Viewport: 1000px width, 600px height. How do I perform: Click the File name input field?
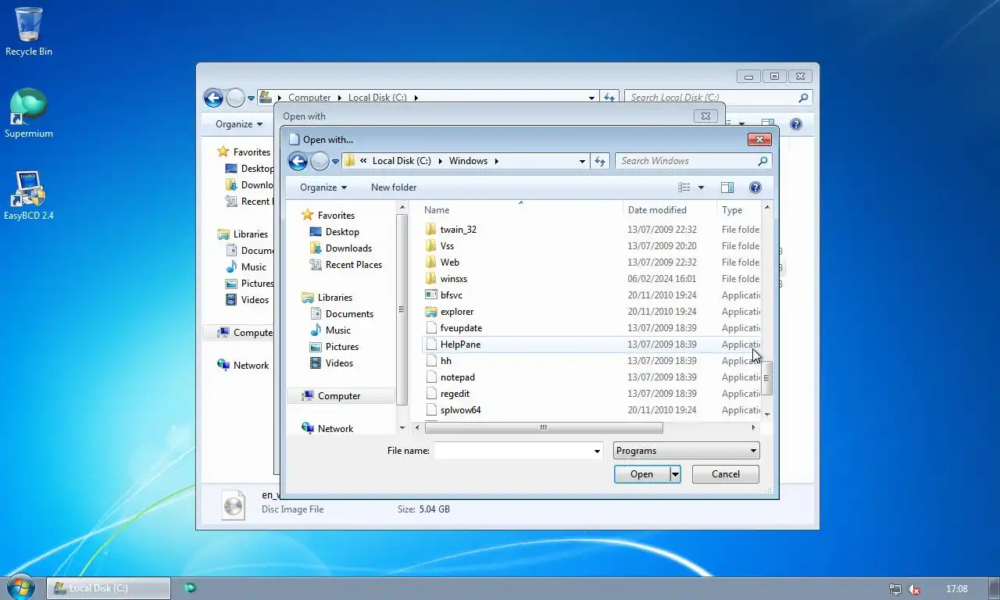coord(512,451)
